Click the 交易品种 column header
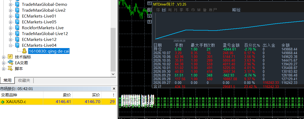 [x=22, y=95]
